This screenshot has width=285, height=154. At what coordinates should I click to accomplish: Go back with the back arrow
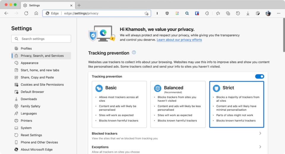click(6, 13)
